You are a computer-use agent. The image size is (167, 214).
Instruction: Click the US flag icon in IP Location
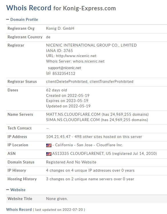click(x=49, y=145)
